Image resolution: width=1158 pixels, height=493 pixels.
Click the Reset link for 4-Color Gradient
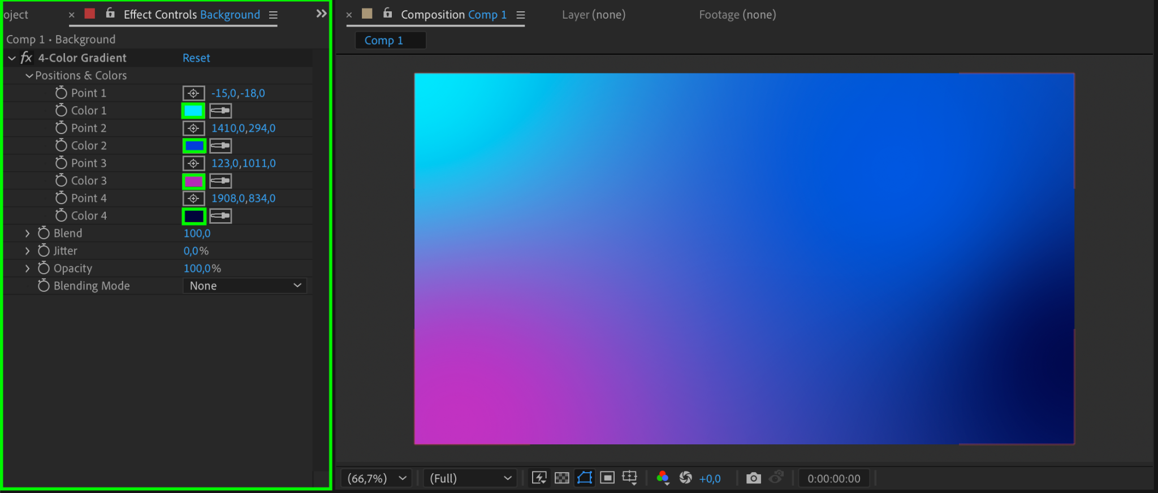(x=196, y=58)
